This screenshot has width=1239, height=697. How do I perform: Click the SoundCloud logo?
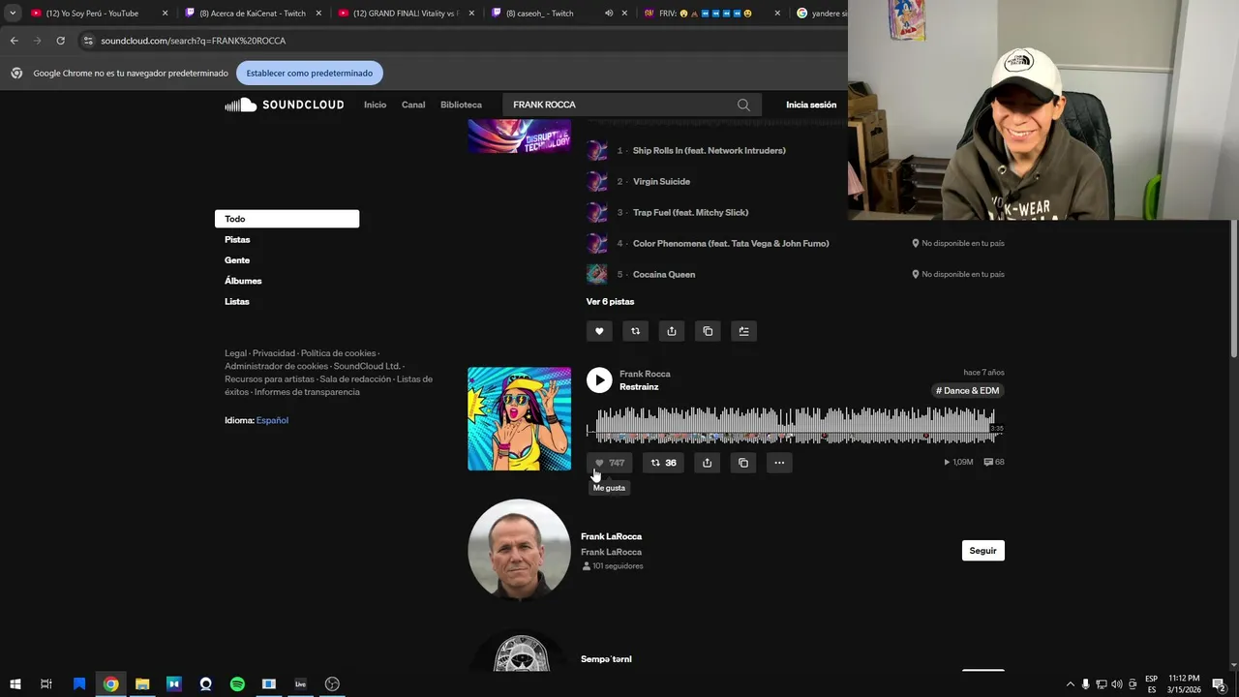(284, 105)
